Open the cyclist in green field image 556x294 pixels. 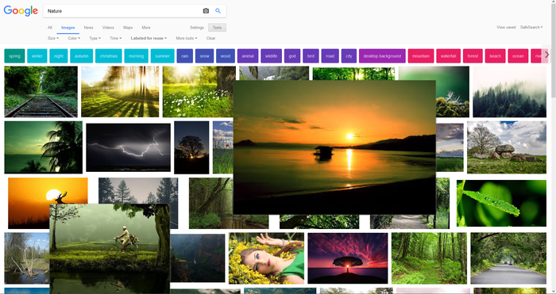(110, 249)
